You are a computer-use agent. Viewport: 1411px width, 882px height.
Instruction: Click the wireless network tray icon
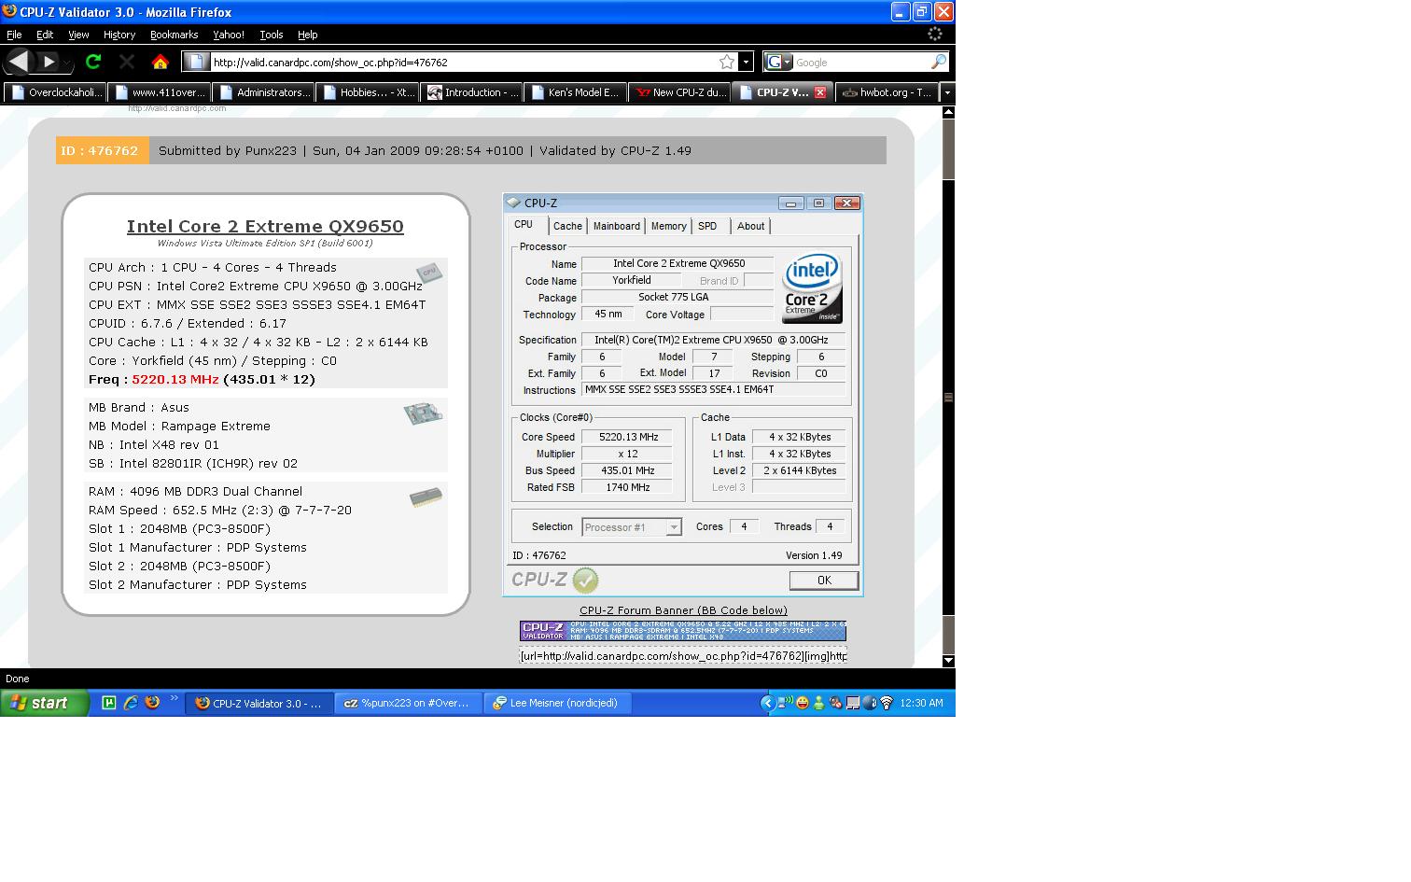click(x=886, y=703)
